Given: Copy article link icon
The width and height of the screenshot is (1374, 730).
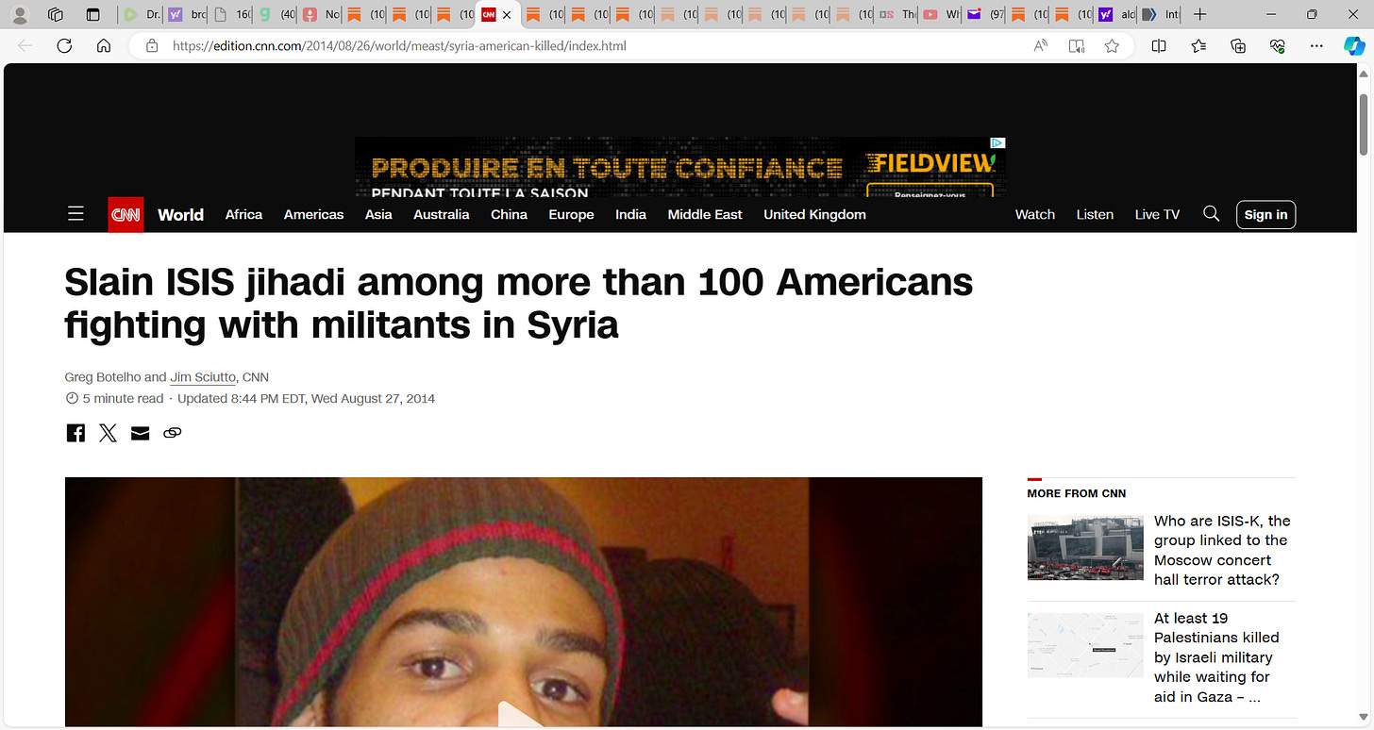Looking at the screenshot, I should point(172,433).
